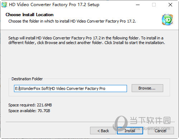Click inside the Destination Folder path field
The image size is (179, 139).
pyautogui.click(x=70, y=88)
